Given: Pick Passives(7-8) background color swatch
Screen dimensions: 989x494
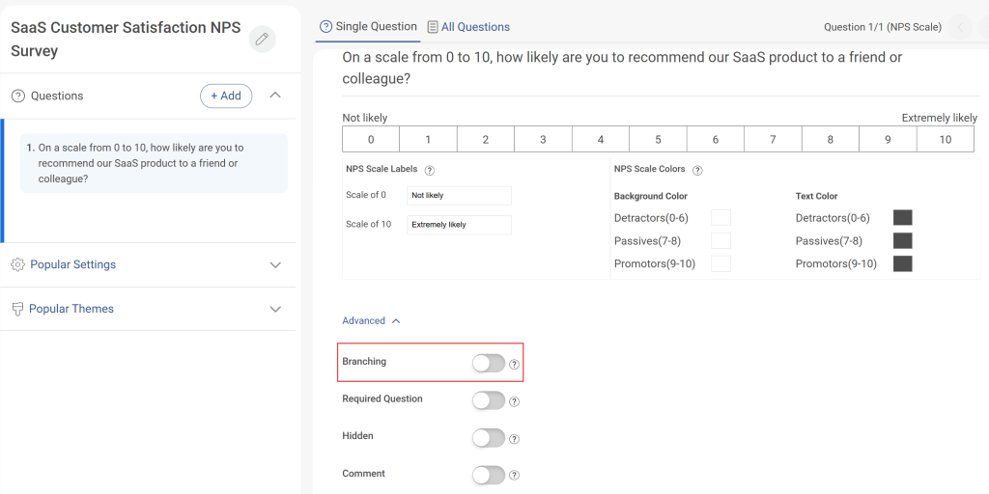Looking at the screenshot, I should [x=721, y=240].
